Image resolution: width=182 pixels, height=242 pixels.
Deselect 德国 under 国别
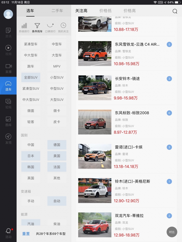click(x=57, y=145)
